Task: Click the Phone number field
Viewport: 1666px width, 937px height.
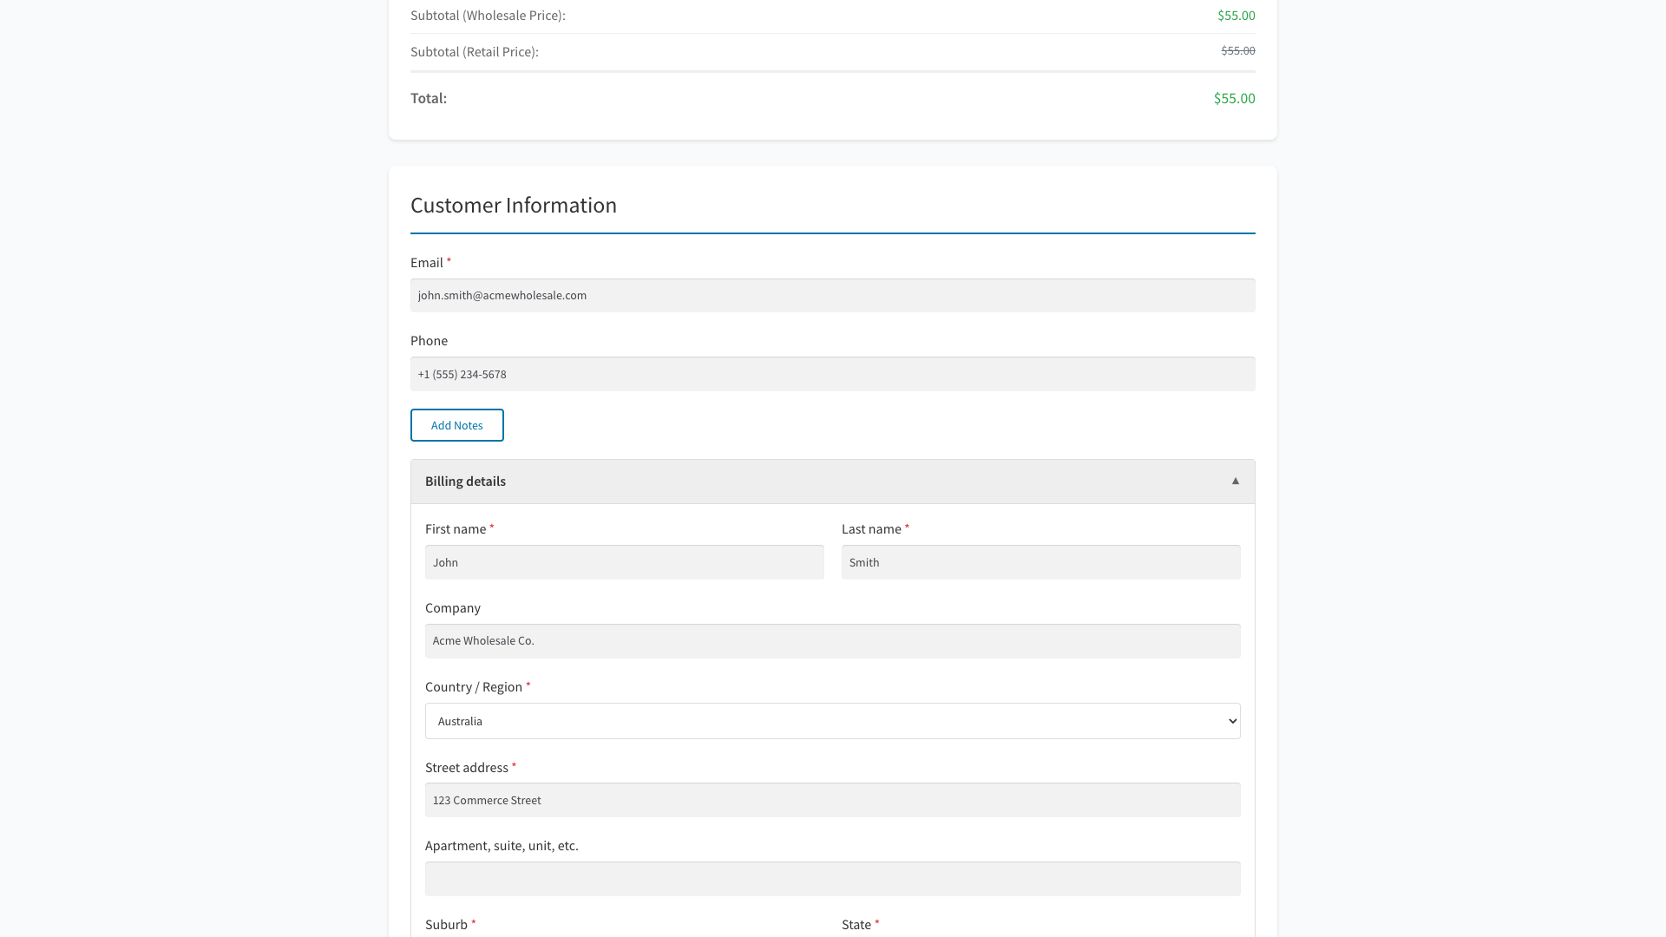Action: (832, 374)
